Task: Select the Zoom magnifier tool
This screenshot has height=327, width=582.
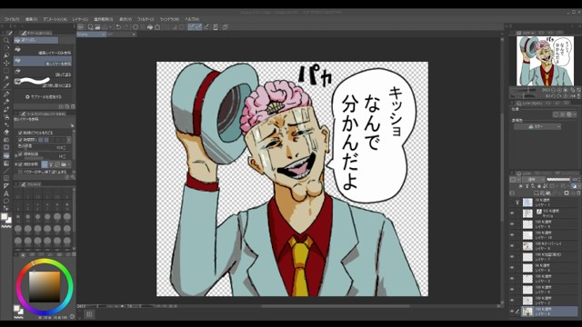Action: 6,40
